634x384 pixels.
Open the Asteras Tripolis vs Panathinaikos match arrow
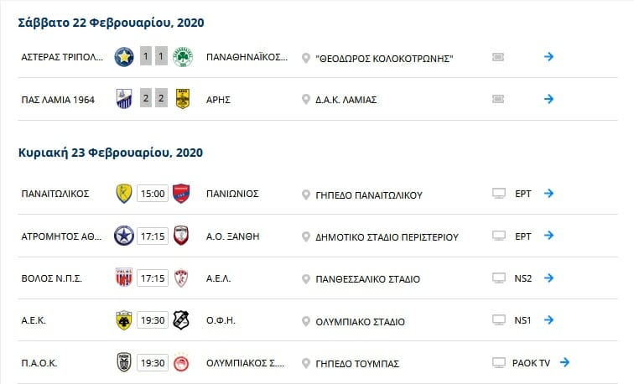[x=548, y=56]
